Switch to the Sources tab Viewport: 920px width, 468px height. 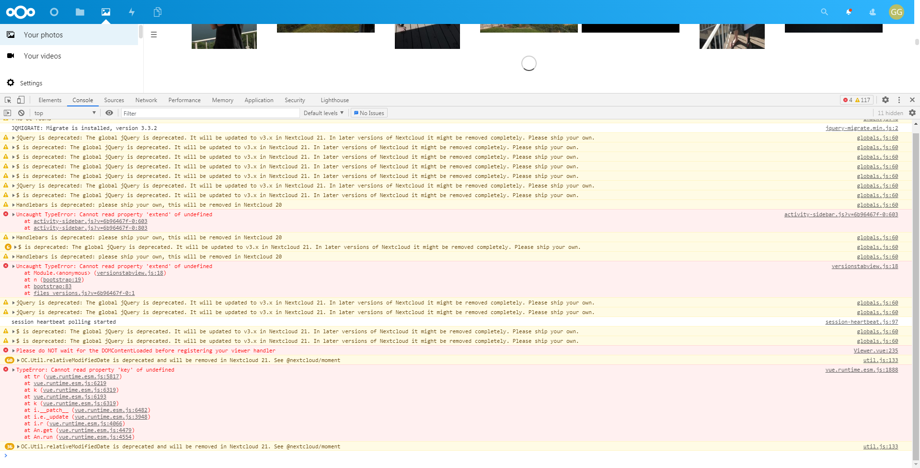[114, 100]
